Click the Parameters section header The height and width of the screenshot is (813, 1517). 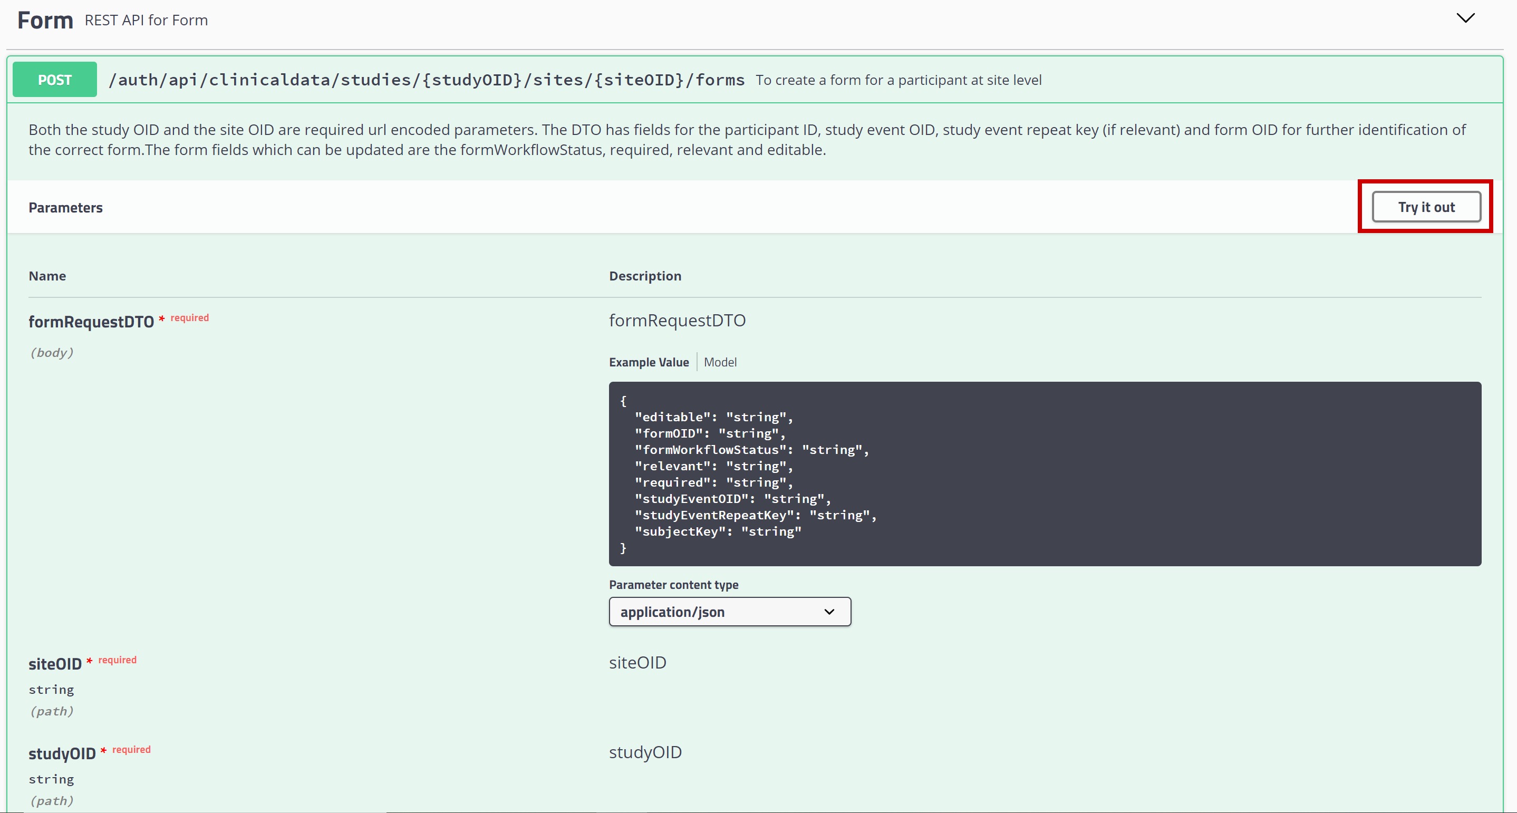click(x=65, y=207)
